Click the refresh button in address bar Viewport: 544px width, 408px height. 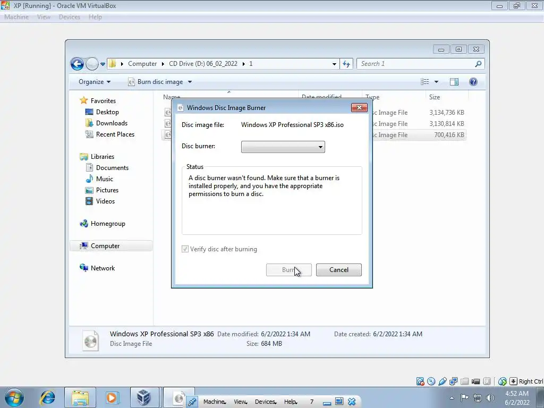click(346, 64)
